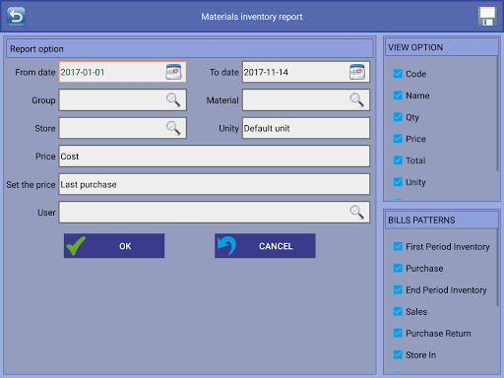Open the To date calendar picker
The height and width of the screenshot is (378, 504).
pyautogui.click(x=357, y=72)
